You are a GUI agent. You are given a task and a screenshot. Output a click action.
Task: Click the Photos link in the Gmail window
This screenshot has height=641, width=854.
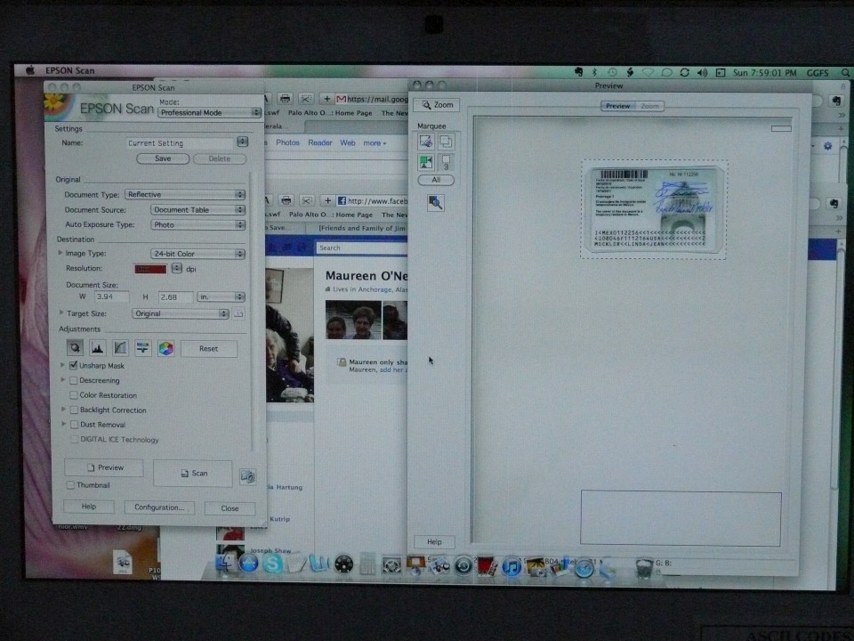[x=287, y=142]
